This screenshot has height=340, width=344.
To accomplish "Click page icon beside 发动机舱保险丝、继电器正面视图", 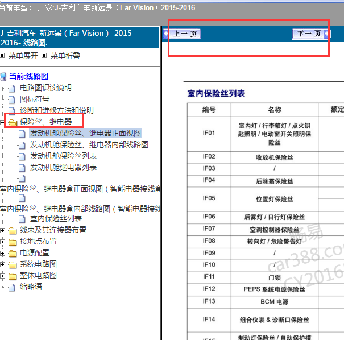I will pos(22,134).
